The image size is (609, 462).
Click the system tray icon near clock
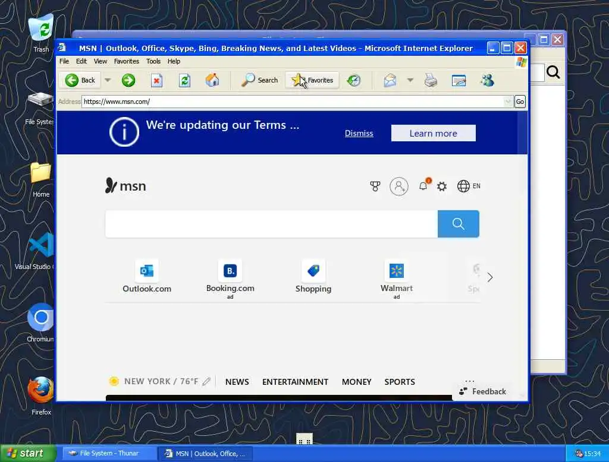tap(578, 454)
